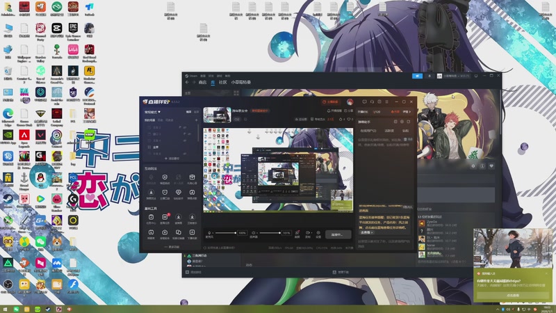This screenshot has width=556, height=313.
Task: Click the green 点击查看 popup button
Action: tap(513, 295)
